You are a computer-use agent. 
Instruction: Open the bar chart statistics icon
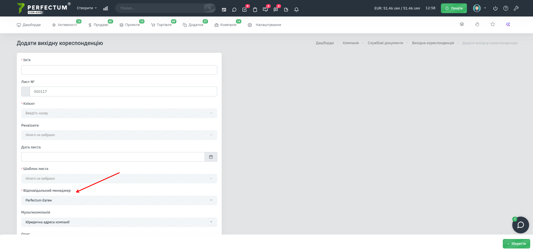click(106, 8)
